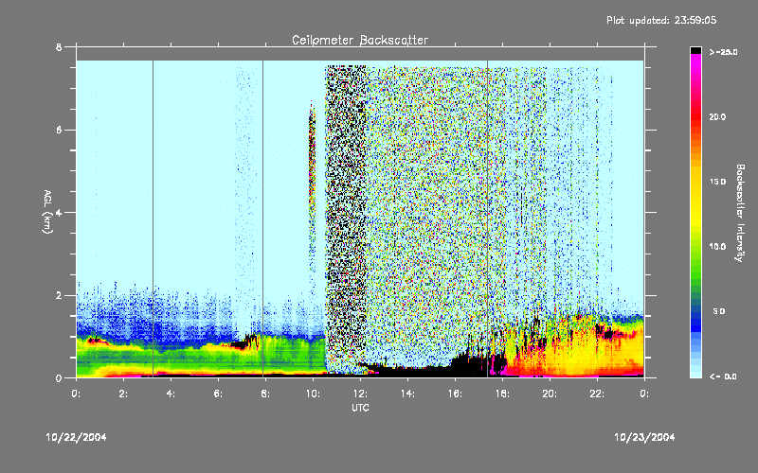Click the end date '10/23/2004'

click(644, 437)
